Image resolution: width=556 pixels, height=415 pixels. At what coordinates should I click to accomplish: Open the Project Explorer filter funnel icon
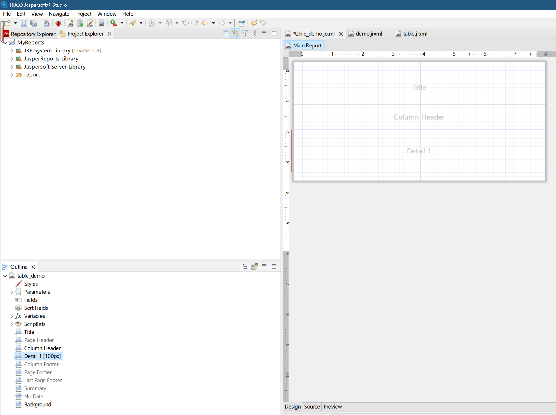[245, 34]
